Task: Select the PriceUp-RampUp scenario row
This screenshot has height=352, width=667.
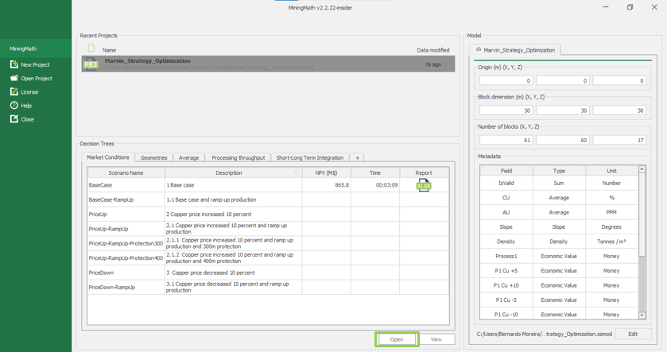Action: click(126, 229)
